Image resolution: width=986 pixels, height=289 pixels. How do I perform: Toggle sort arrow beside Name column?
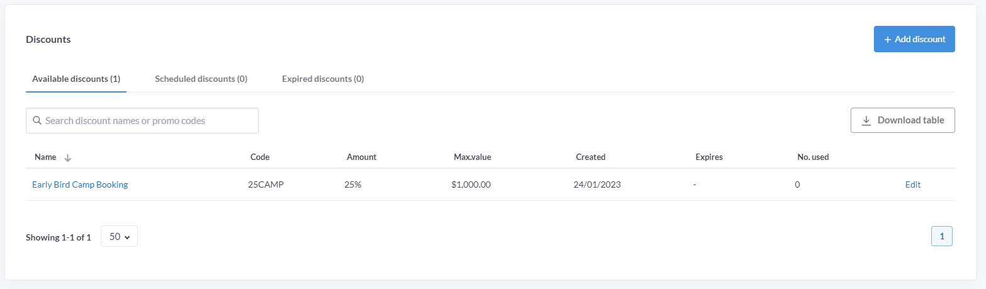[x=68, y=157]
